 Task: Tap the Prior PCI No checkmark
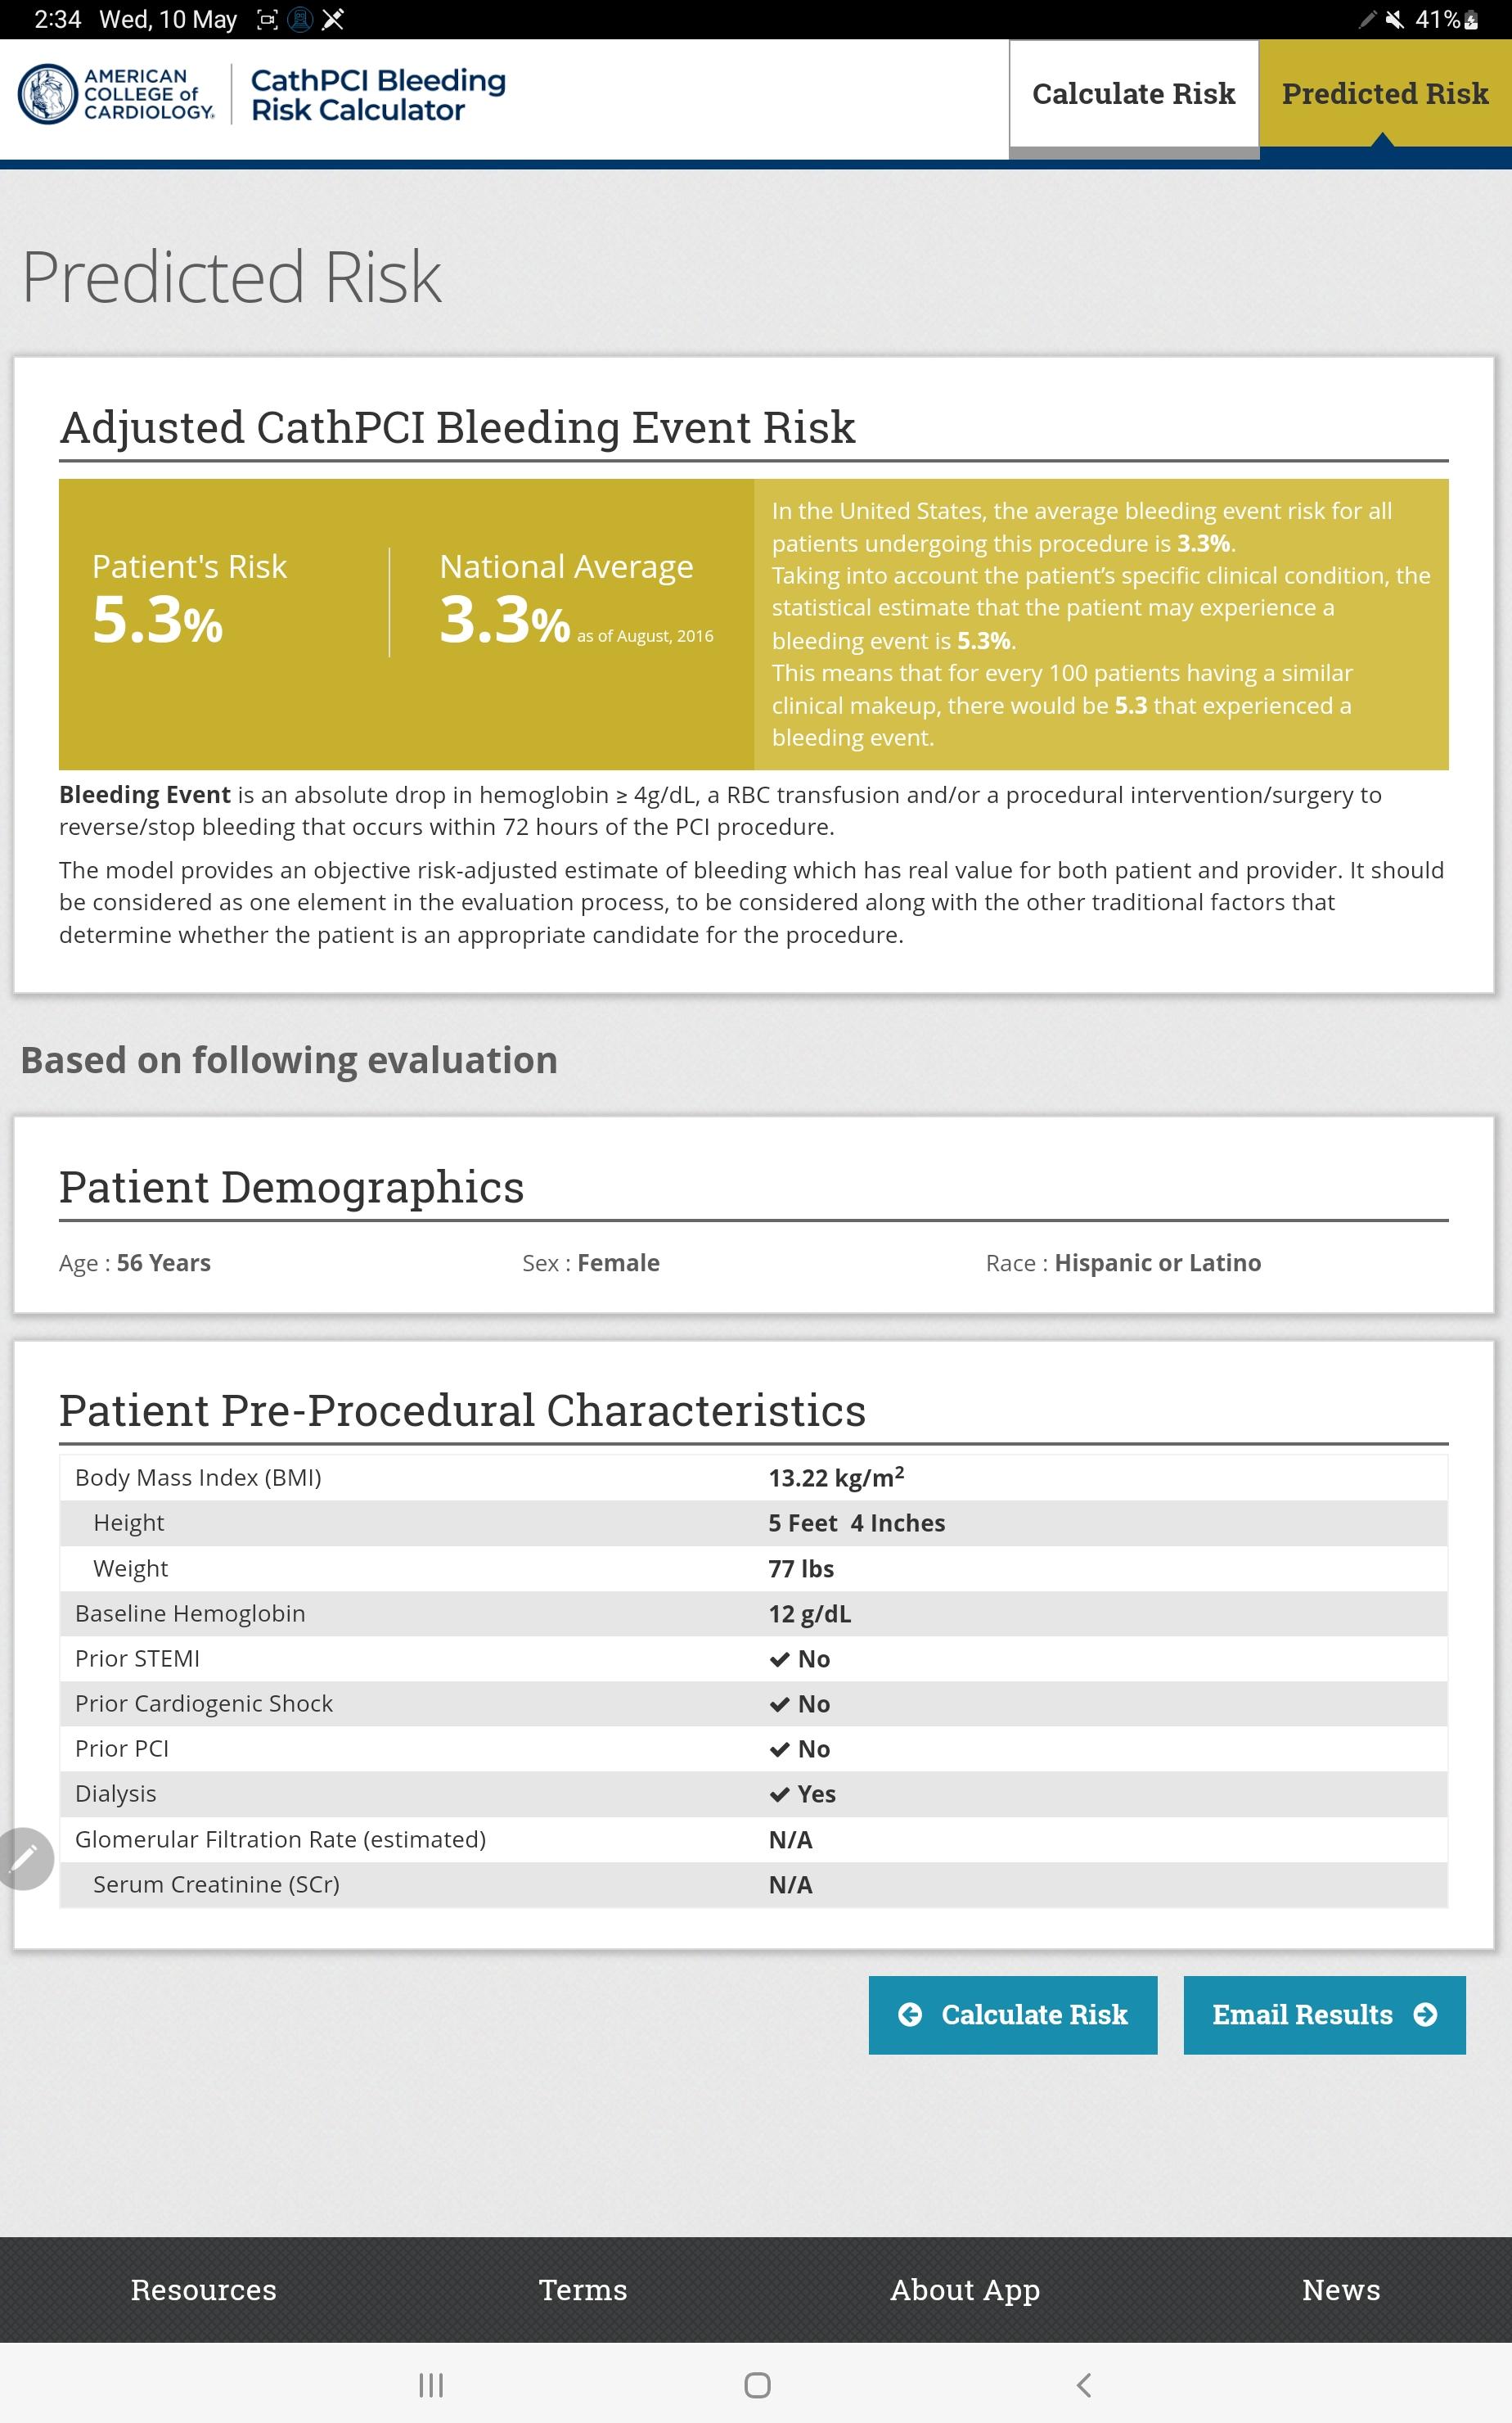(x=780, y=1748)
